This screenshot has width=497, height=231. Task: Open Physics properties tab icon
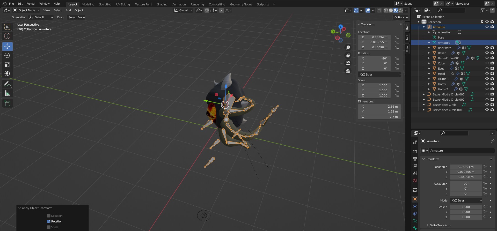415,206
